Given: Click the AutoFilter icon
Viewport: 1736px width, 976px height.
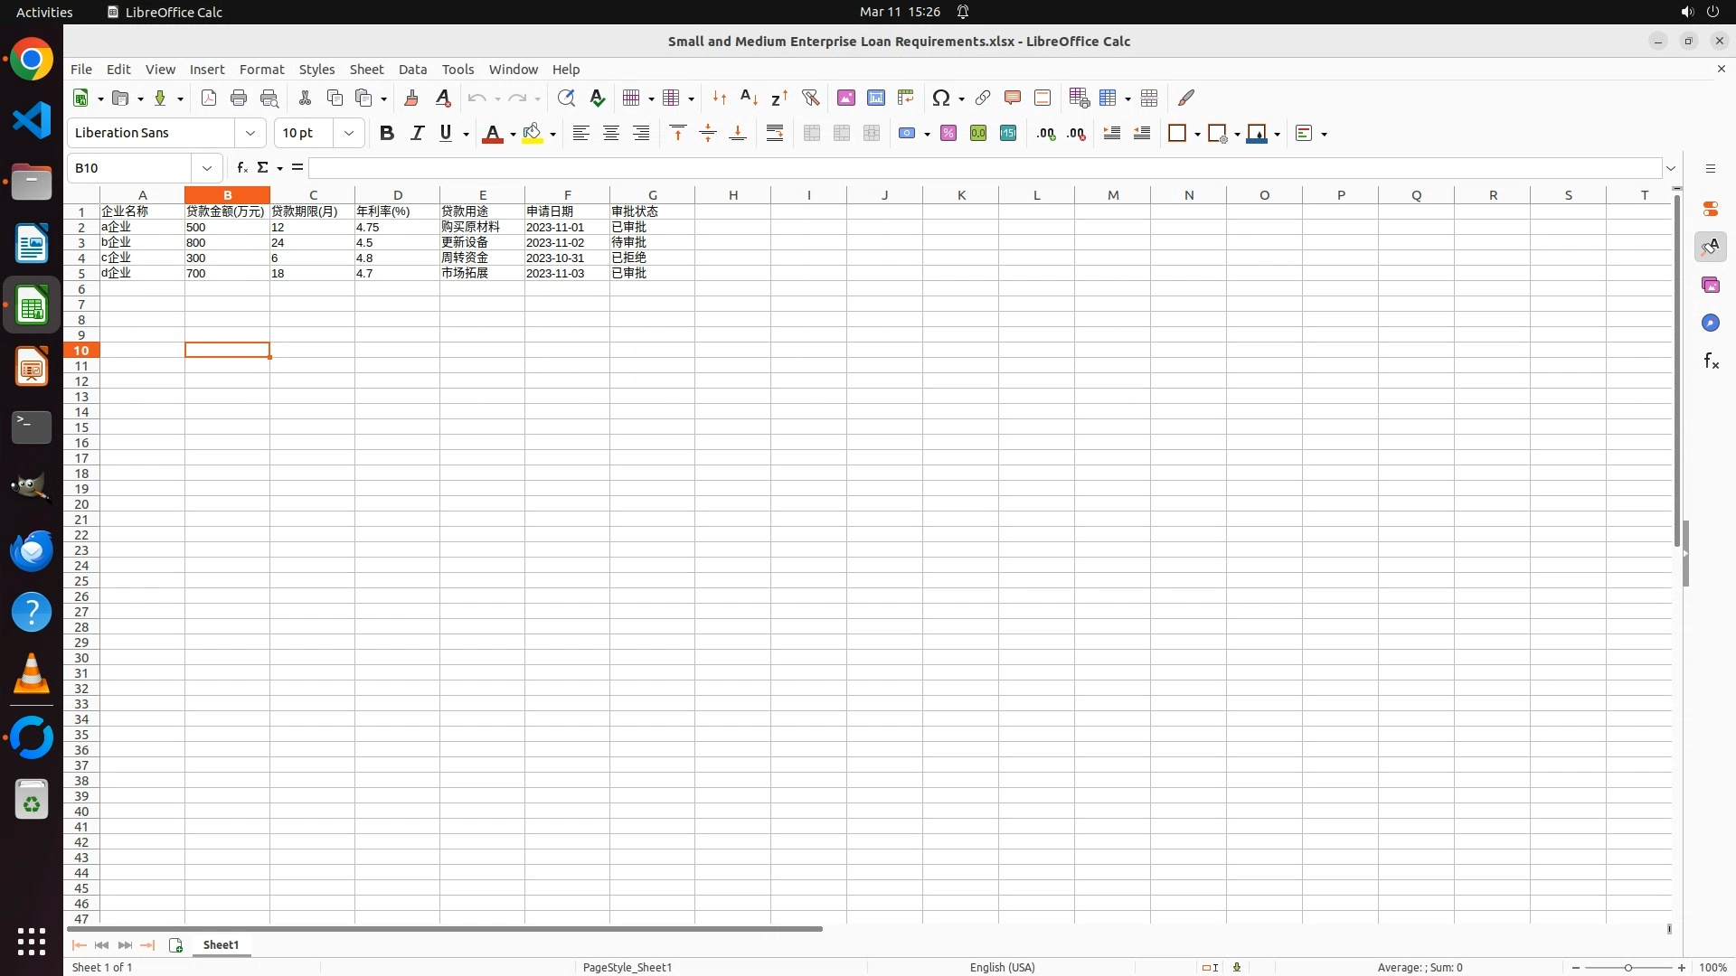Looking at the screenshot, I should point(810,98).
